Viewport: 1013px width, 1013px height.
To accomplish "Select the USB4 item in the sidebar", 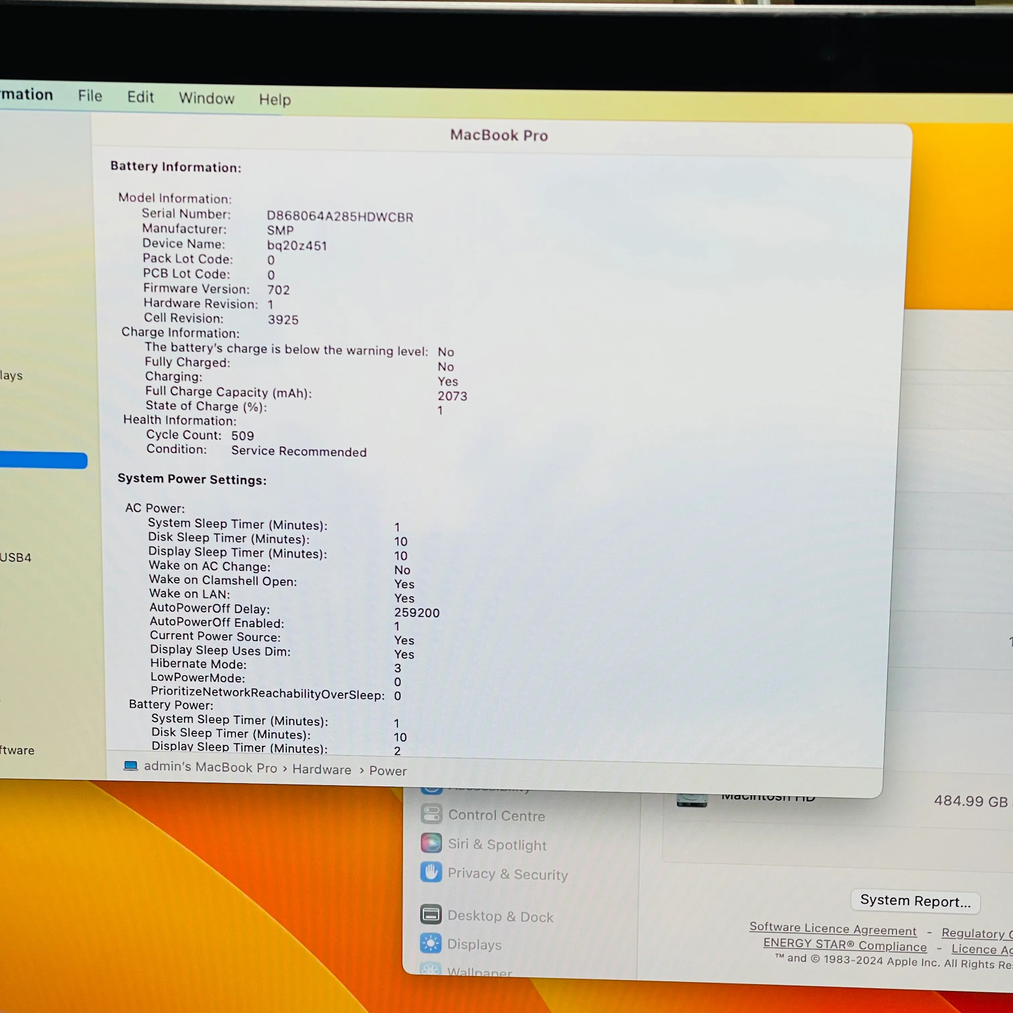I will [16, 557].
